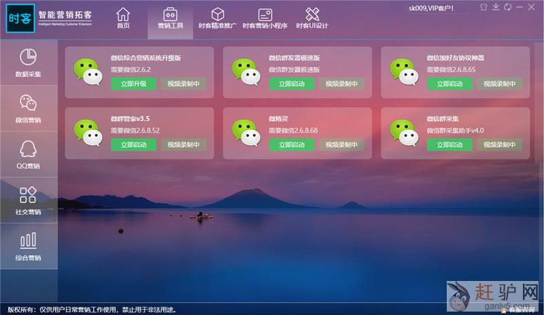
Task: Click the WeChat icon of 微信群采集
Action: tap(403, 133)
